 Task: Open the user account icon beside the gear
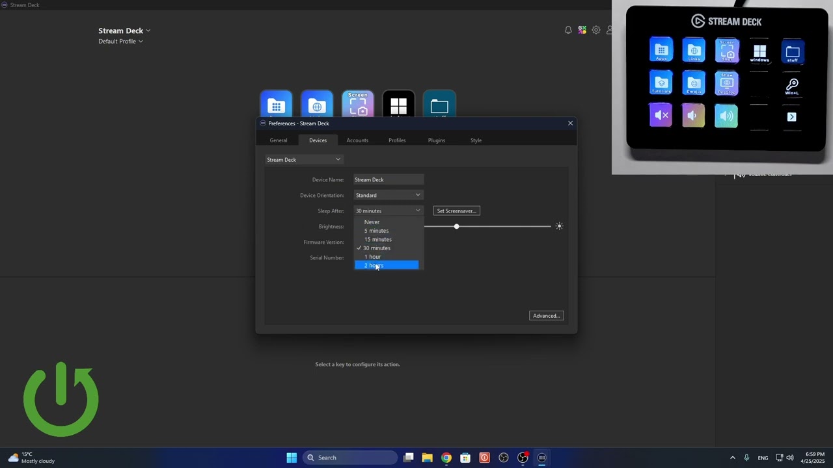click(609, 30)
